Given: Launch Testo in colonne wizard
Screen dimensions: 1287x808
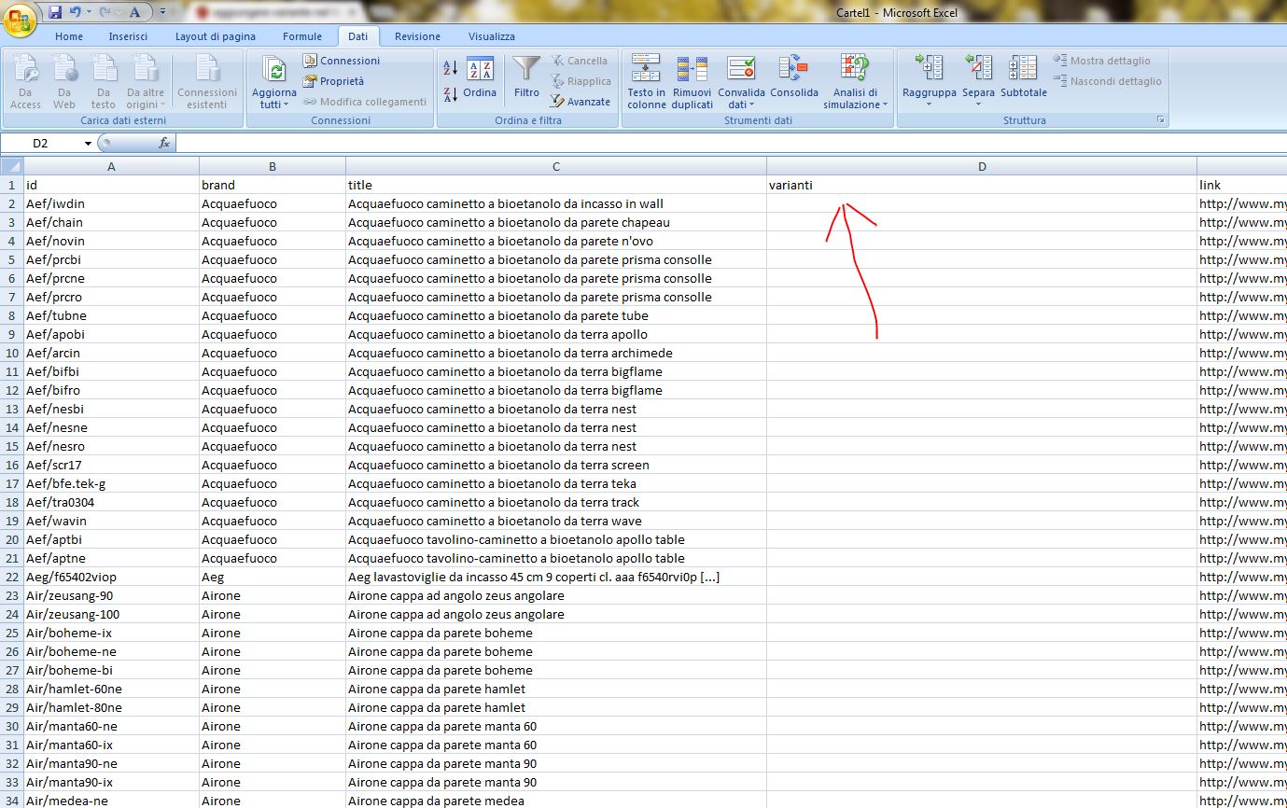Looking at the screenshot, I should pos(646,82).
